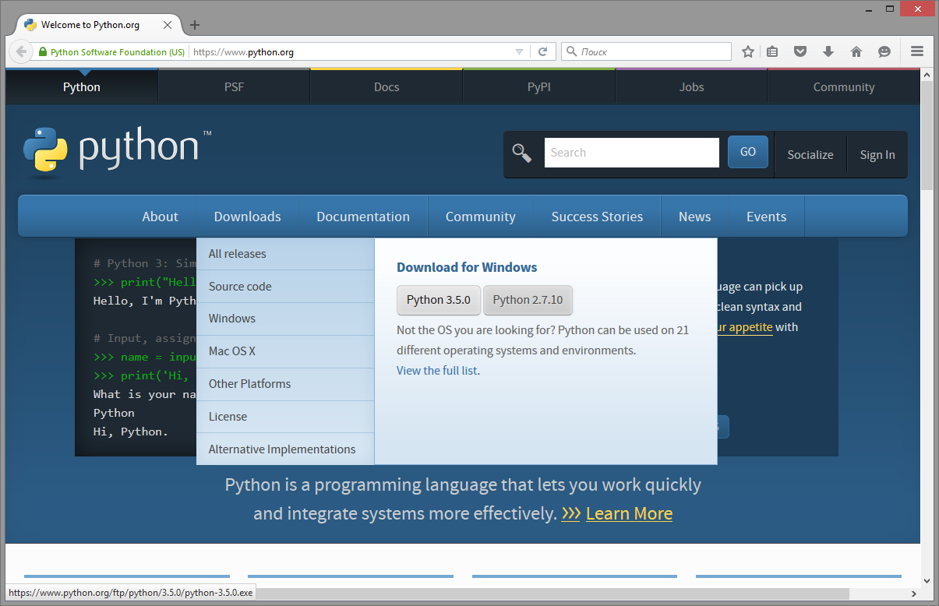Click the GO search button

tap(748, 152)
